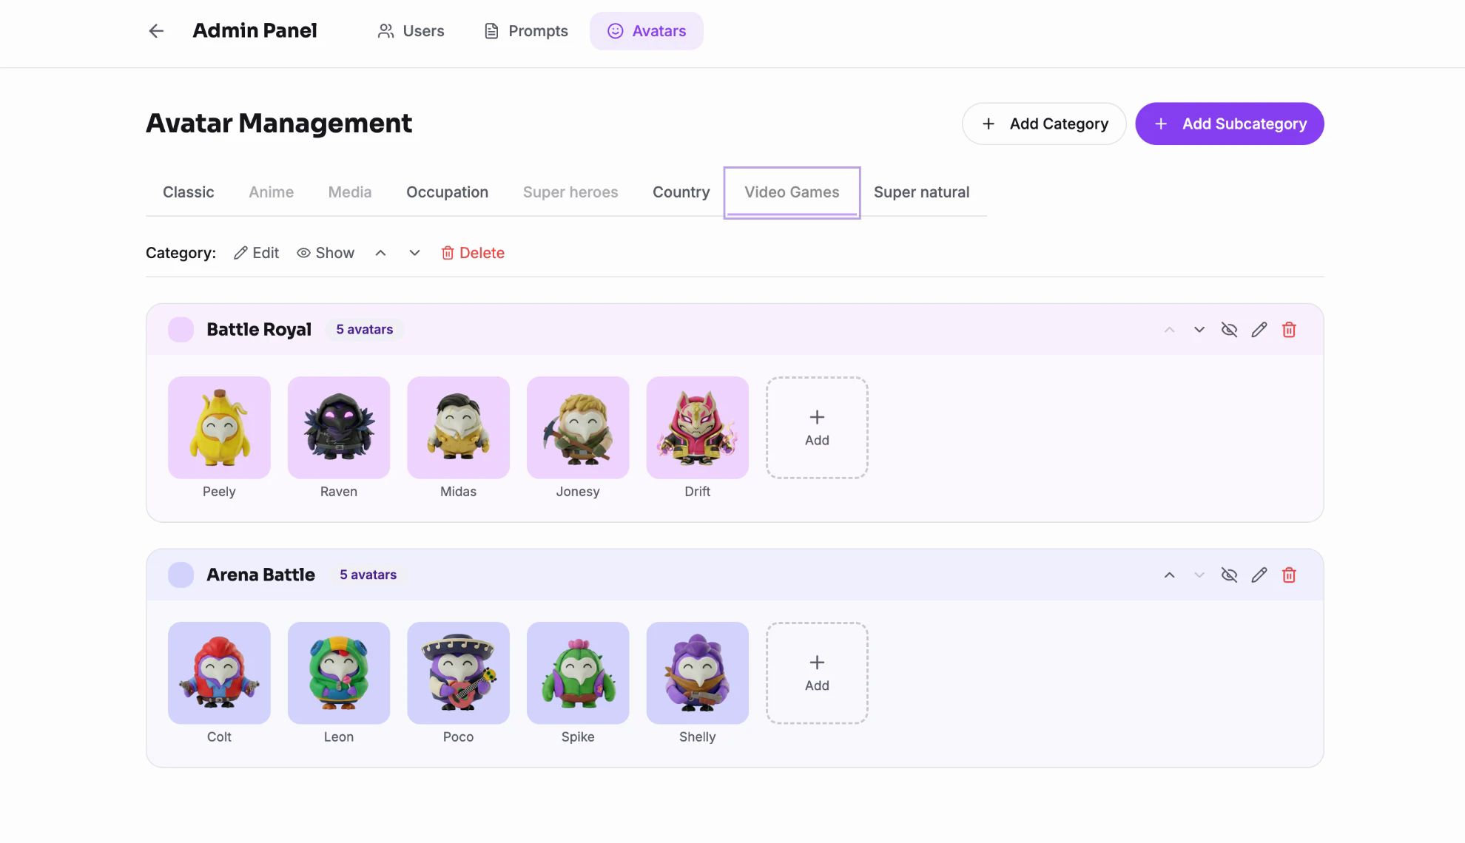Open the Poco avatar
This screenshot has height=843, width=1465.
click(459, 673)
